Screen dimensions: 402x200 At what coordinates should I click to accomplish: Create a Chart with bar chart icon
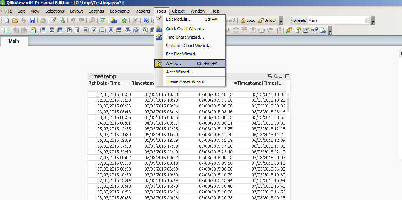coord(77,30)
